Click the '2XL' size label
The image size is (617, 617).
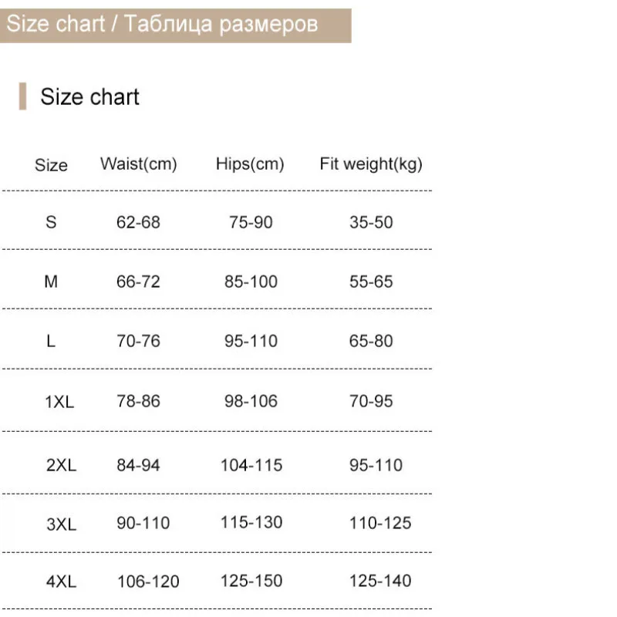tap(61, 465)
